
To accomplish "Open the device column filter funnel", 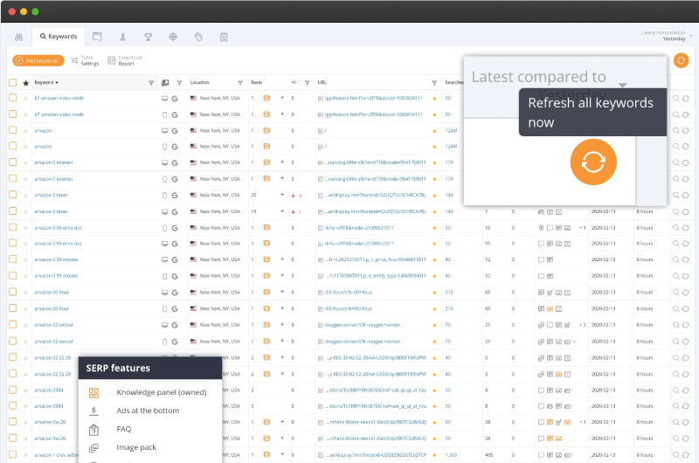I will click(x=179, y=83).
